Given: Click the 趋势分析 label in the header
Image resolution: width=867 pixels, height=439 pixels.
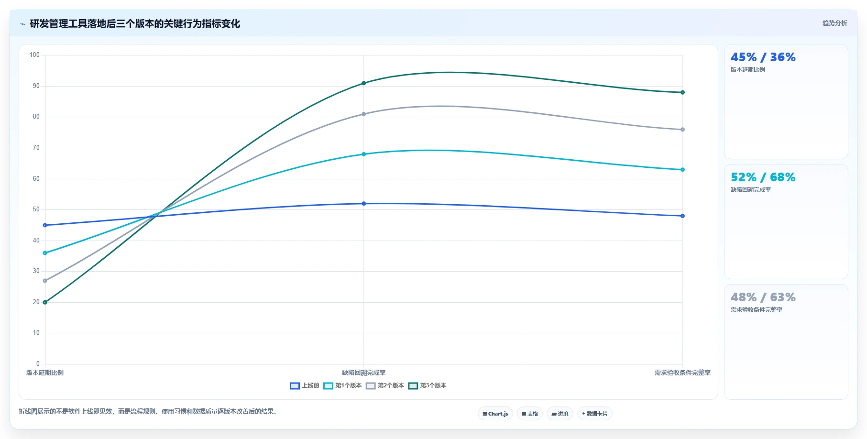Looking at the screenshot, I should click(834, 23).
